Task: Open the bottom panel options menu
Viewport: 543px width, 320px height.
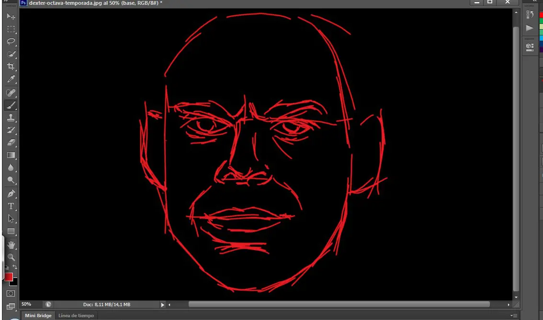Action: [514, 316]
